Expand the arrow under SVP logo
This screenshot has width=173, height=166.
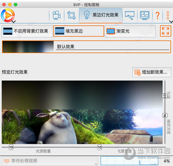point(14,22)
